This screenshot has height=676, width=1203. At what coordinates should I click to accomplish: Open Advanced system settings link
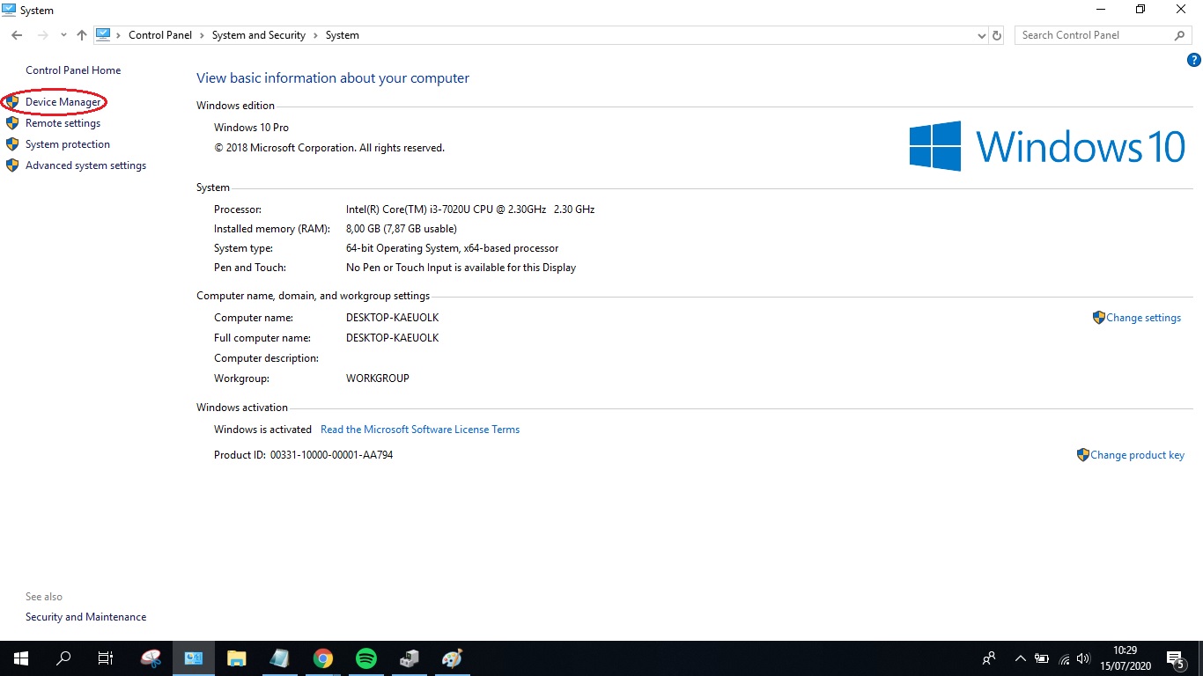tap(85, 165)
